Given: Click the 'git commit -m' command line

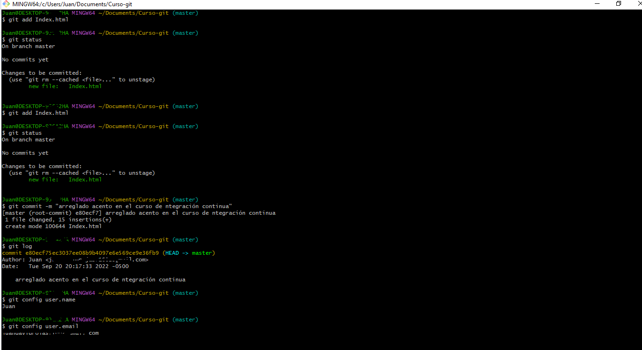Looking at the screenshot, I should [x=117, y=206].
